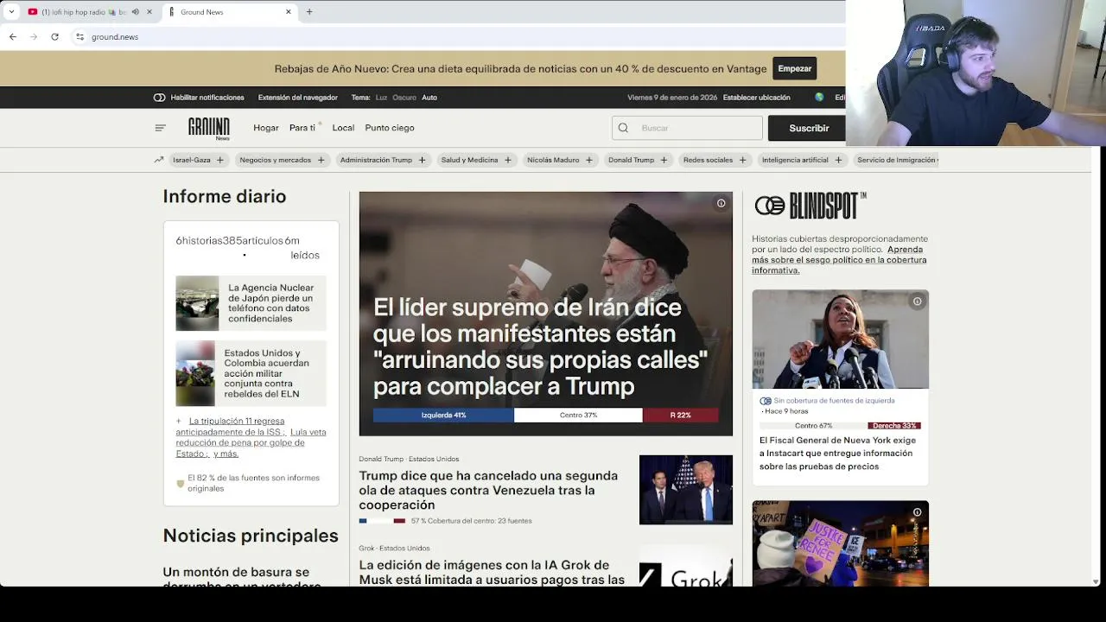Open Agencia Nuclear de Japón story thumbnail
This screenshot has height=622, width=1106.
pos(197,303)
